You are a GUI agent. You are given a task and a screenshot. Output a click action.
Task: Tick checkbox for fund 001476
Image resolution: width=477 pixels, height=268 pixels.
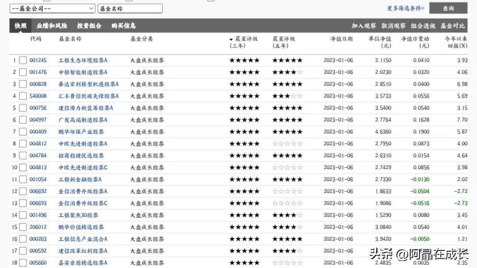[23, 72]
